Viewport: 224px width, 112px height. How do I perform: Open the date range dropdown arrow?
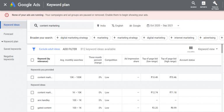pyautogui.click(x=178, y=26)
